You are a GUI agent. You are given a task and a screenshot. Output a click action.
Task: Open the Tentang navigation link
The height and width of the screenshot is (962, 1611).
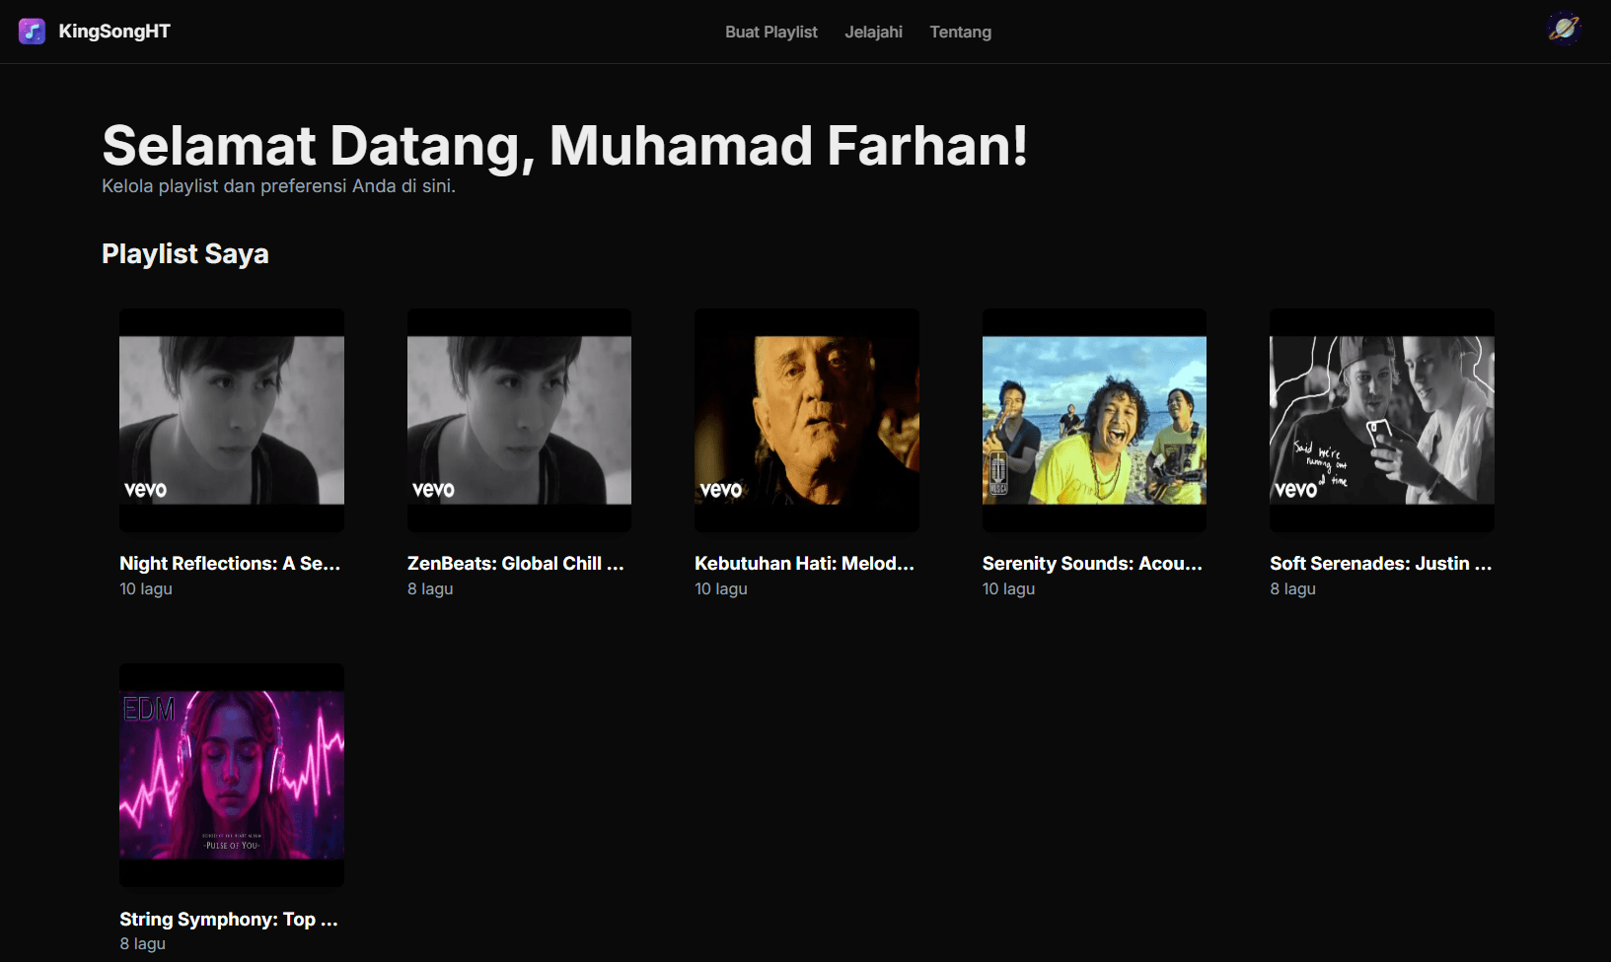(960, 33)
